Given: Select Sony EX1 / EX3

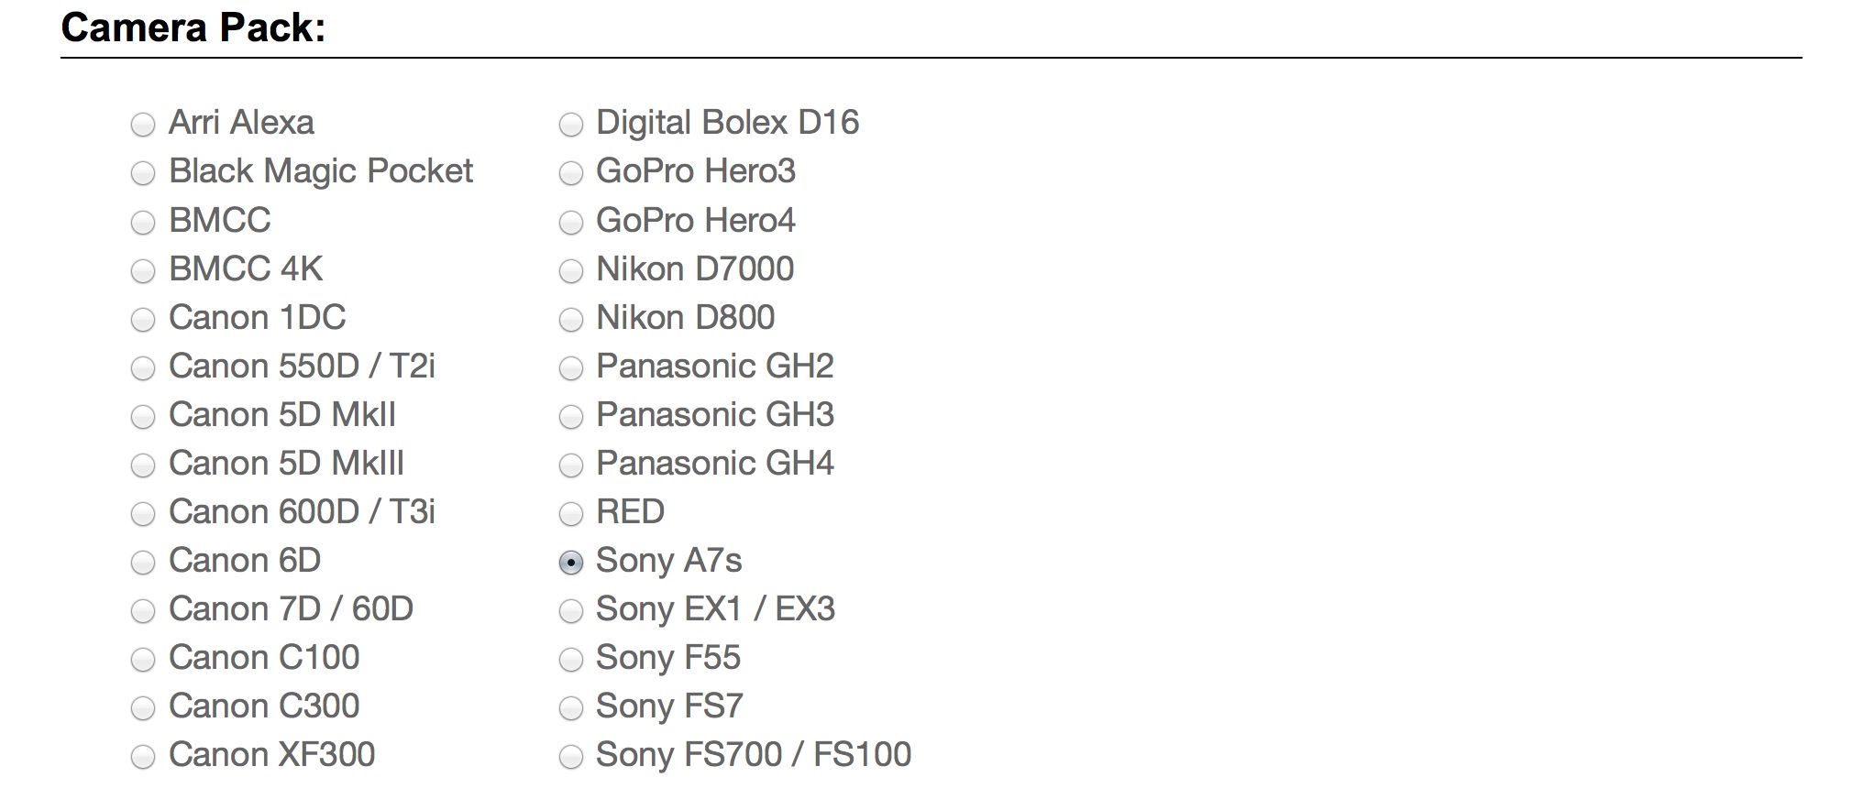Looking at the screenshot, I should (x=571, y=609).
